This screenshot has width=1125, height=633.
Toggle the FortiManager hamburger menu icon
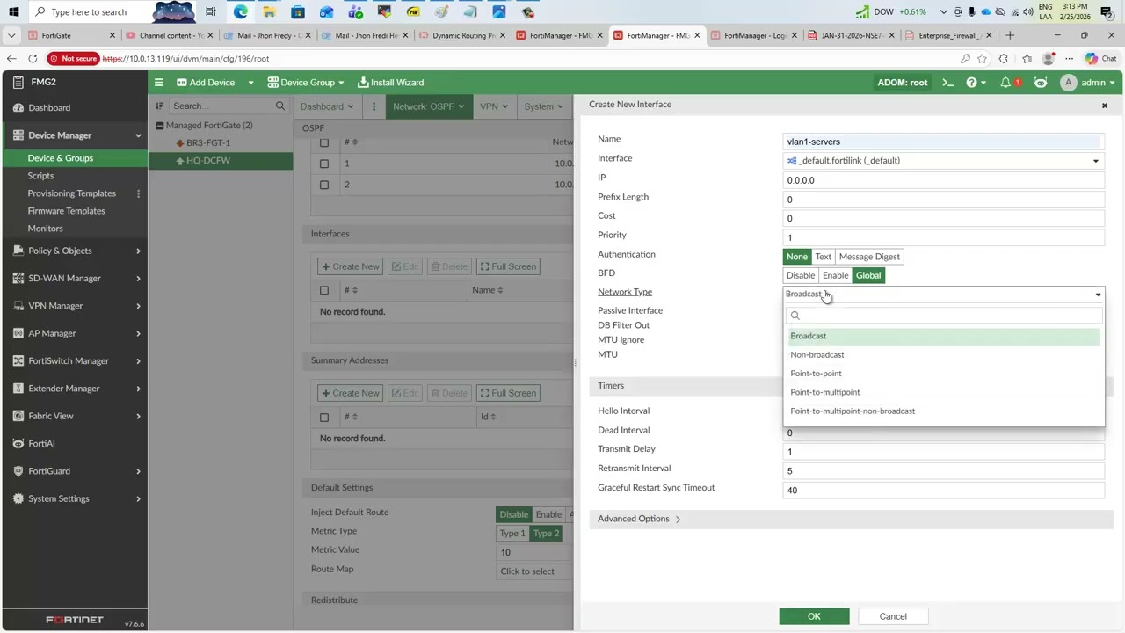pos(159,83)
